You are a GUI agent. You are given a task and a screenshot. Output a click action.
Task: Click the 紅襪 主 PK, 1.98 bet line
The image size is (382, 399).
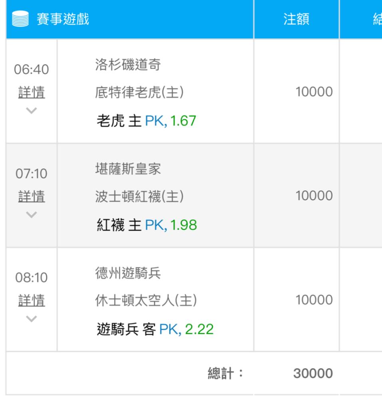(x=147, y=225)
